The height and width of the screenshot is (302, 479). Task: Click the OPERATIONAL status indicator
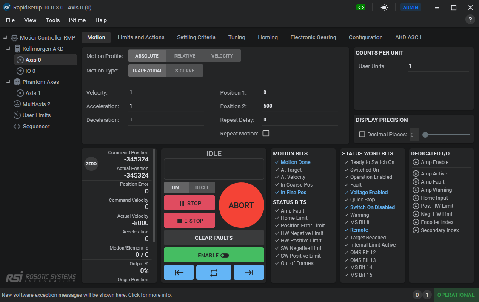point(456,295)
